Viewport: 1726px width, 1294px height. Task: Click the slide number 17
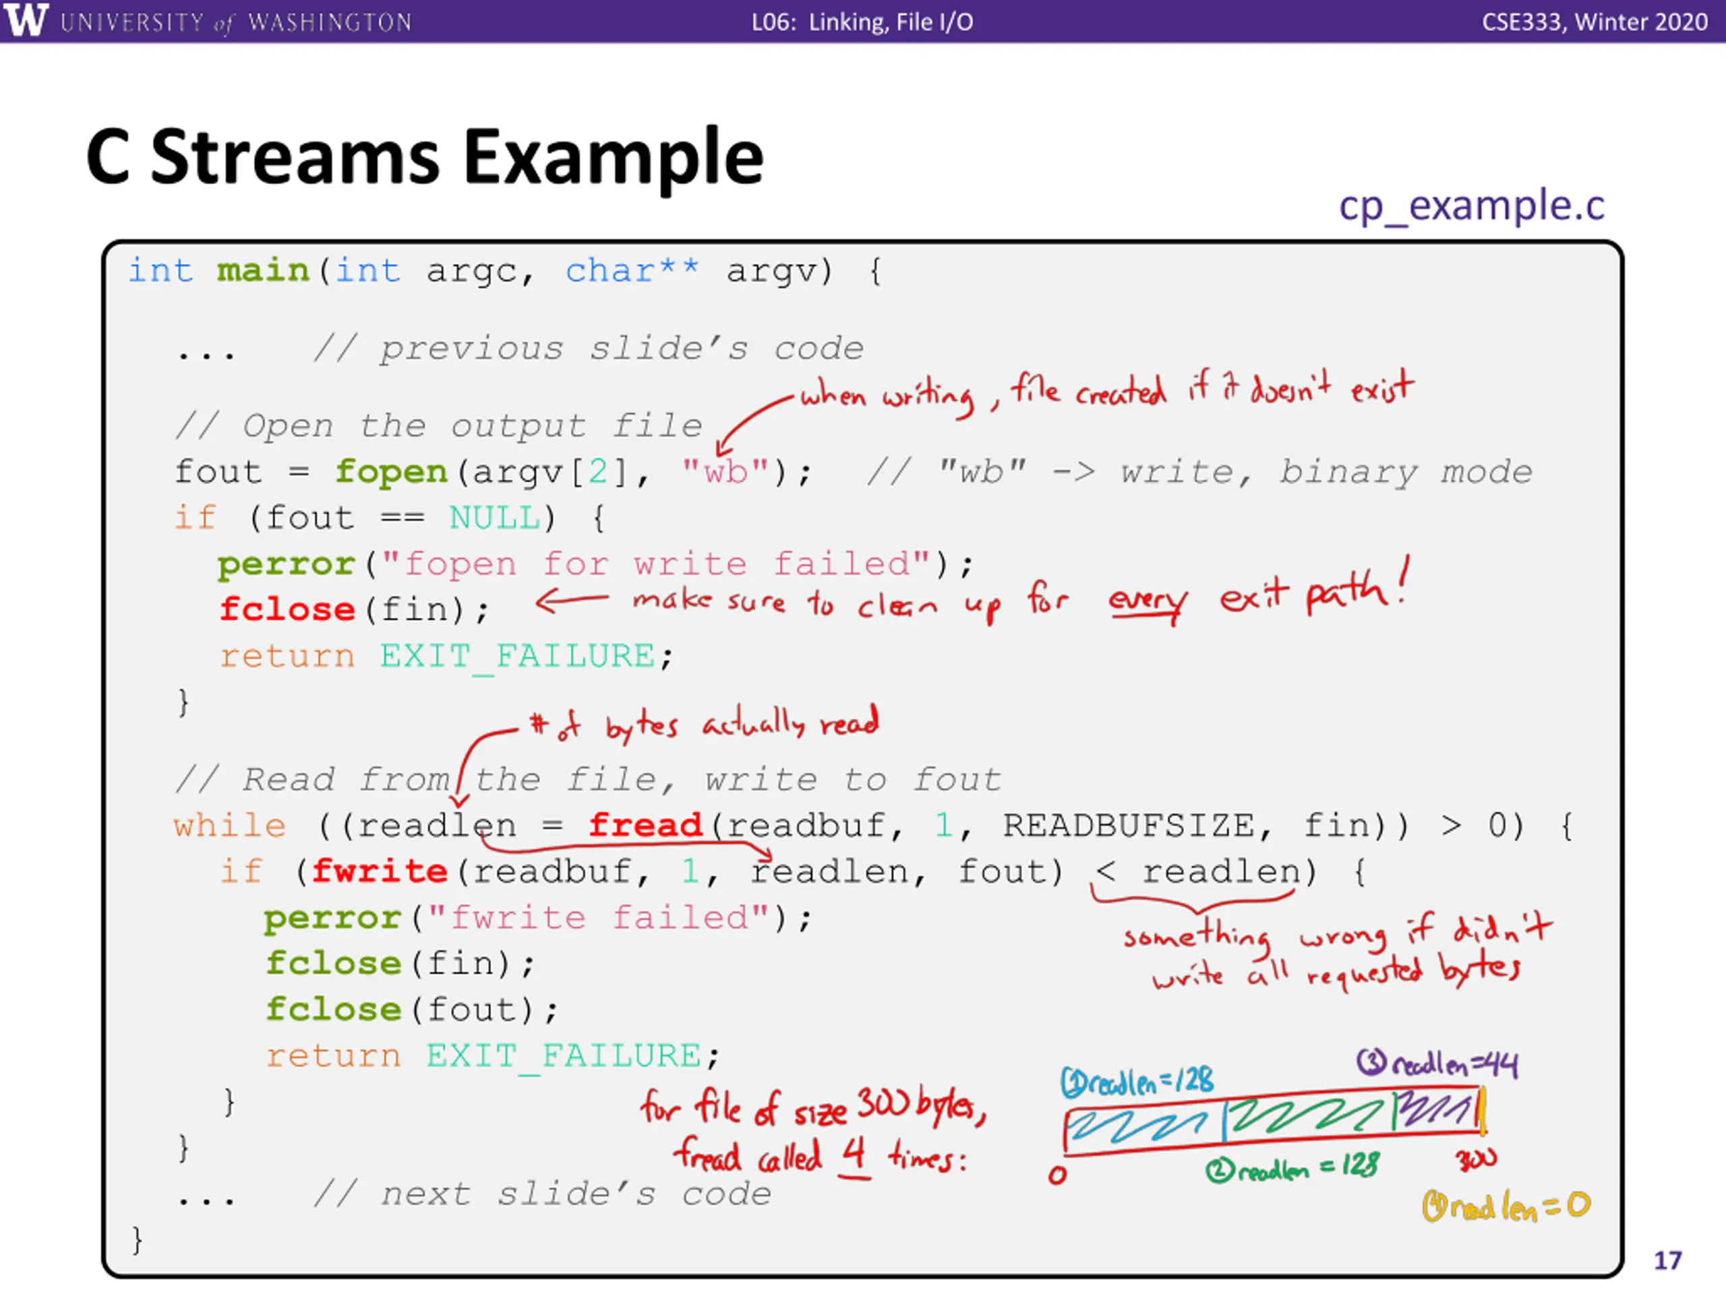pos(1667,1260)
